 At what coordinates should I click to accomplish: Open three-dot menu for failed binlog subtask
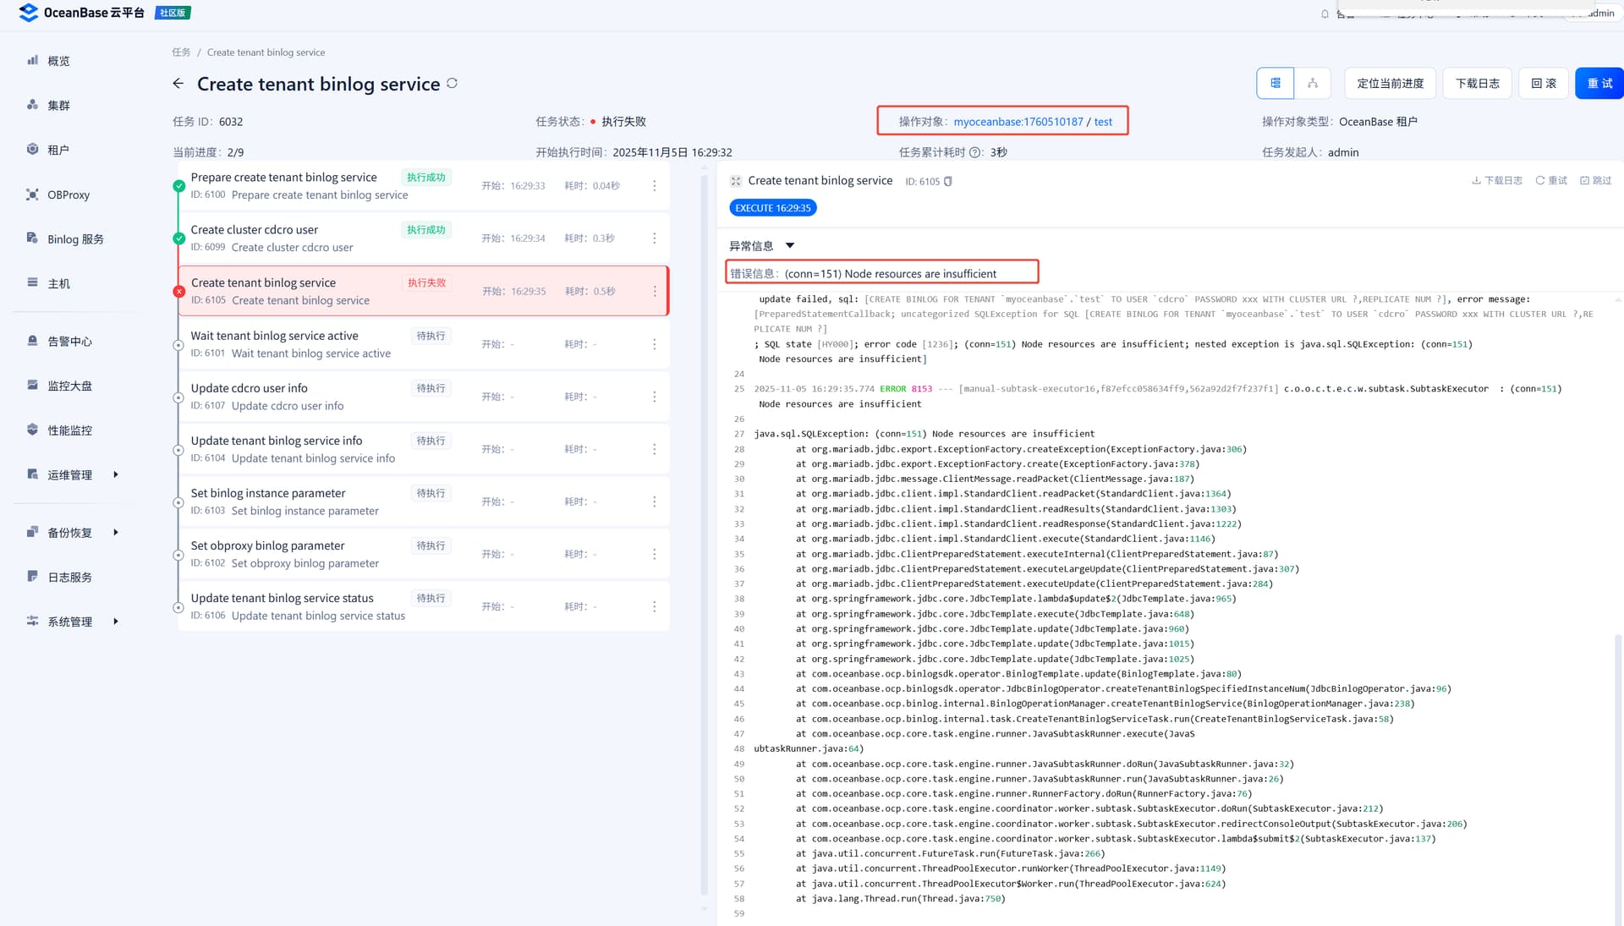pos(654,291)
